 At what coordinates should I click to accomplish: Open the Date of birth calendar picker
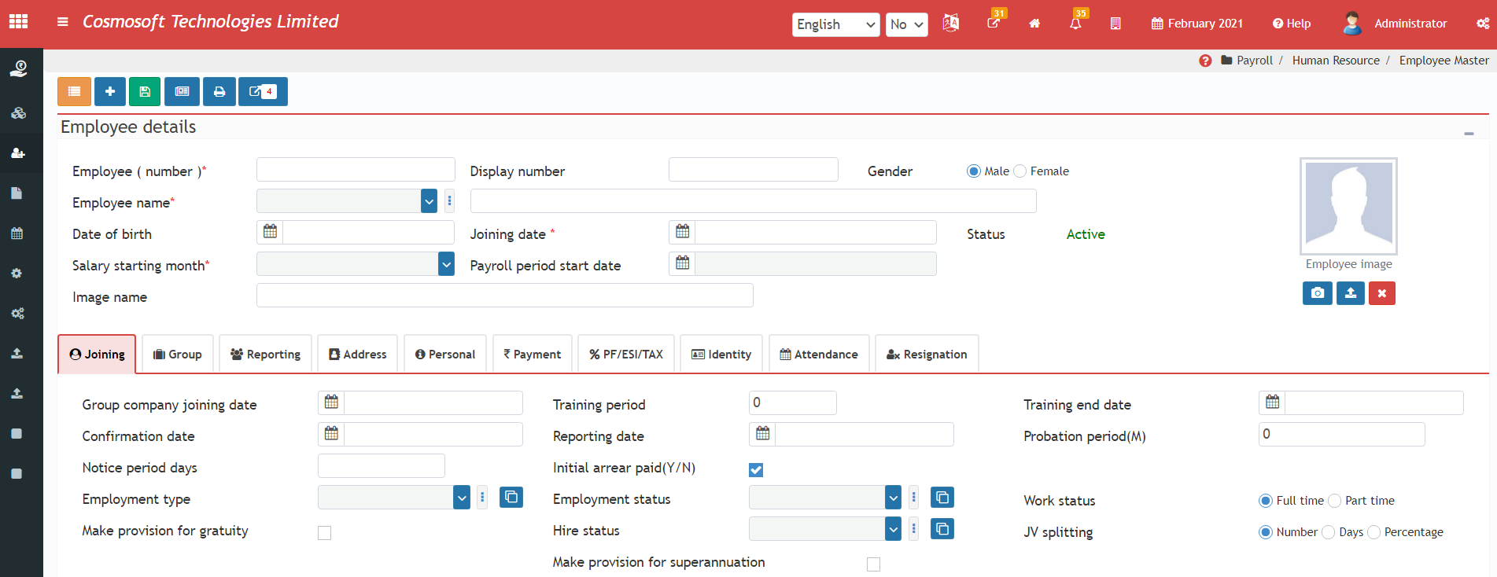pyautogui.click(x=270, y=232)
